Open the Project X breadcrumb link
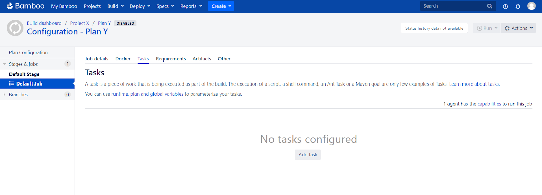The image size is (542, 195). (80, 23)
